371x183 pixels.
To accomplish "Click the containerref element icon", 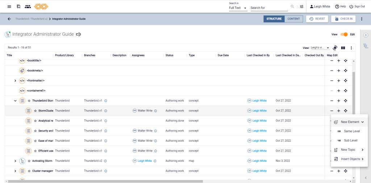I will point(22,91).
